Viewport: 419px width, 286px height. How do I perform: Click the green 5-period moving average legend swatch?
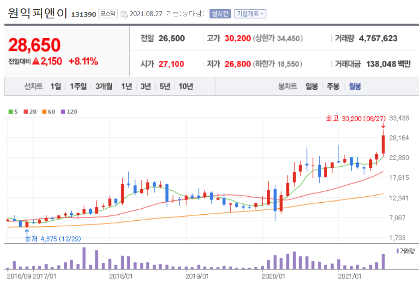(11, 112)
